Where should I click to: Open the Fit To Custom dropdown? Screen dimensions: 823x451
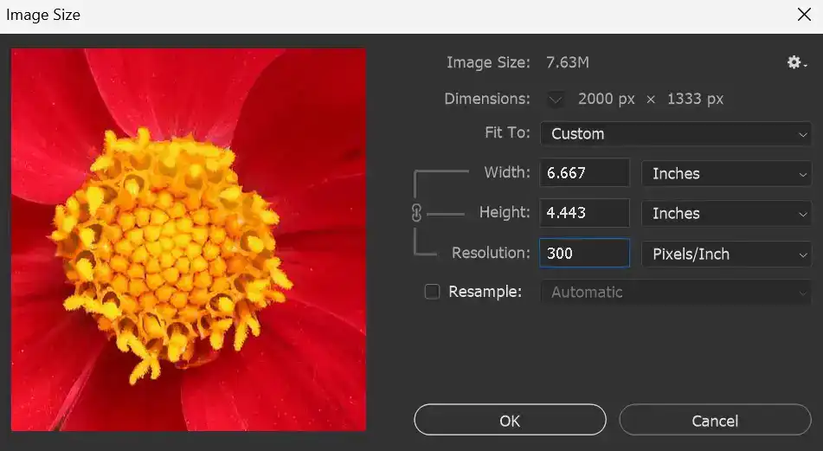pos(675,134)
